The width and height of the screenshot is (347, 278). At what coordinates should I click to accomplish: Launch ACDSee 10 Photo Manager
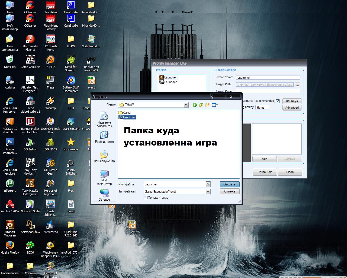click(10, 125)
